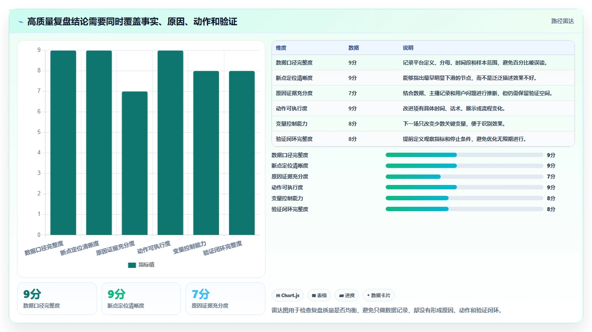Screen dimensions: 592x332
Task: Click the 数据卡片 chip
Action: [379, 295]
